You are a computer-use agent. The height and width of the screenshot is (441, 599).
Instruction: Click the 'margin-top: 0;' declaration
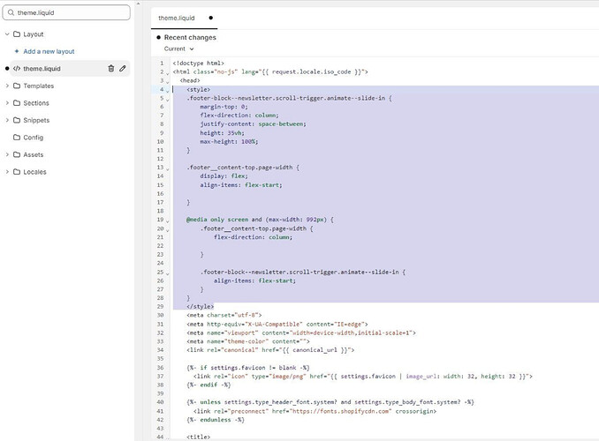(224, 107)
